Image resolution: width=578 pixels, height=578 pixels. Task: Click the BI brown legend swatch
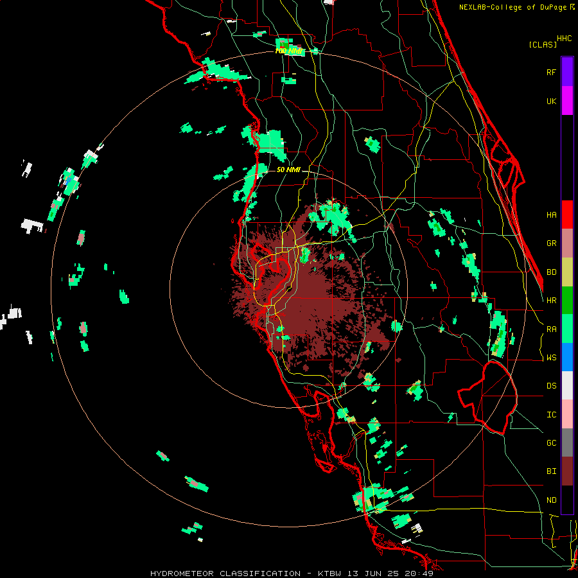coord(567,471)
